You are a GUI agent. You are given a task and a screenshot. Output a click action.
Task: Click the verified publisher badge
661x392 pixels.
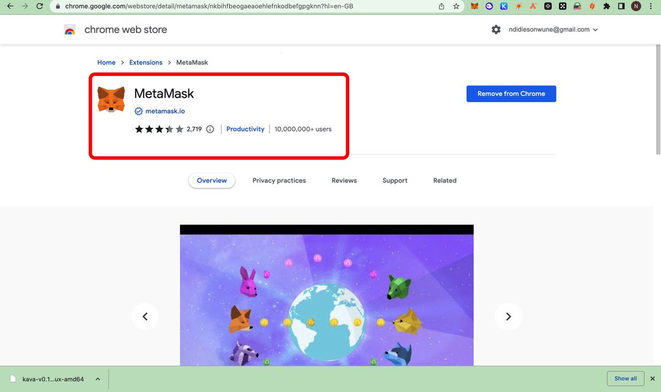point(139,111)
